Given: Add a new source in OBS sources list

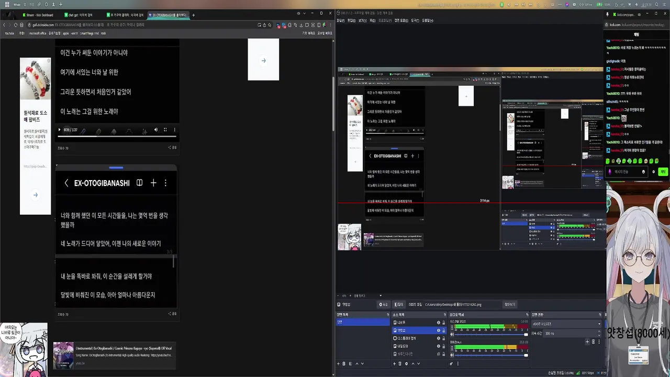Looking at the screenshot, I should tap(394, 363).
